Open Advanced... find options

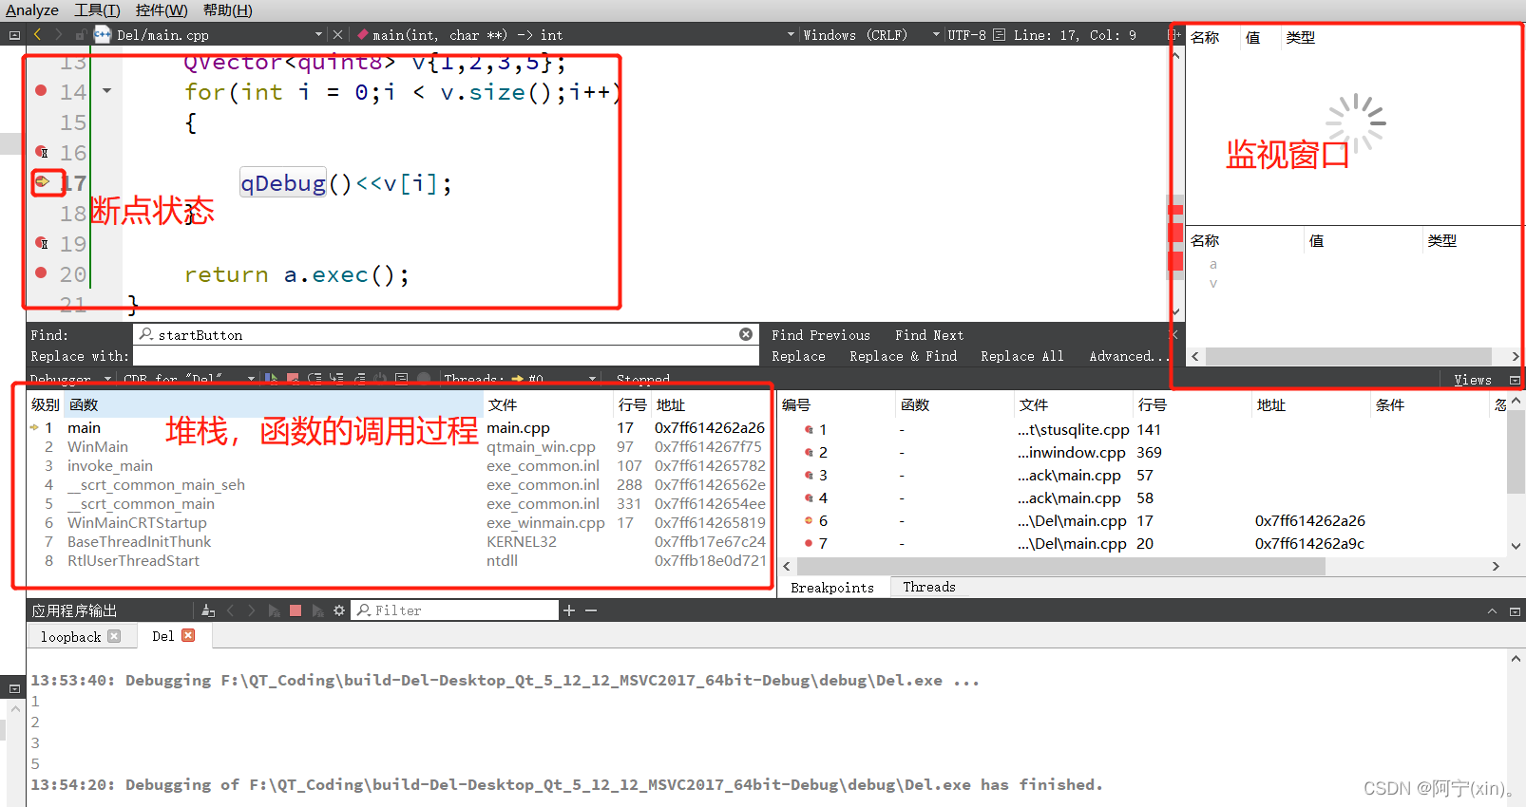(x=1128, y=356)
